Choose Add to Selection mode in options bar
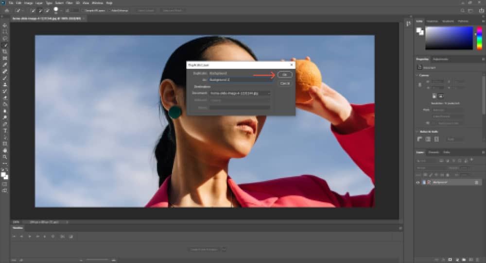The height and width of the screenshot is (263, 486). (x=40, y=11)
